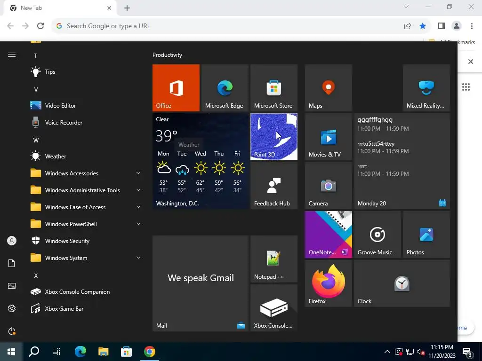Screen dimensions: 482x361
Task: Open a new Chrome tab
Action: pyautogui.click(x=127, y=8)
